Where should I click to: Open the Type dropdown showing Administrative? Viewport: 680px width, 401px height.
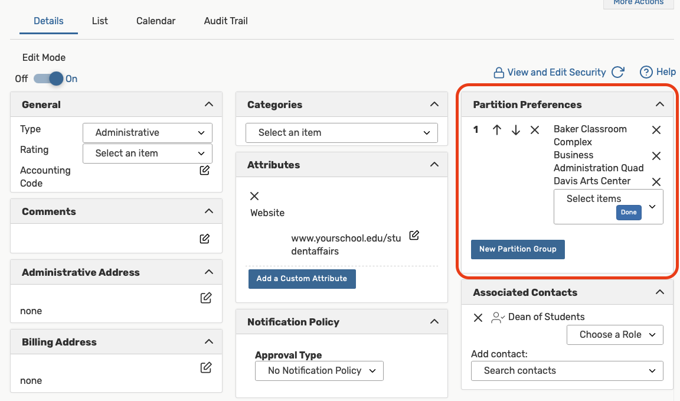tap(147, 133)
